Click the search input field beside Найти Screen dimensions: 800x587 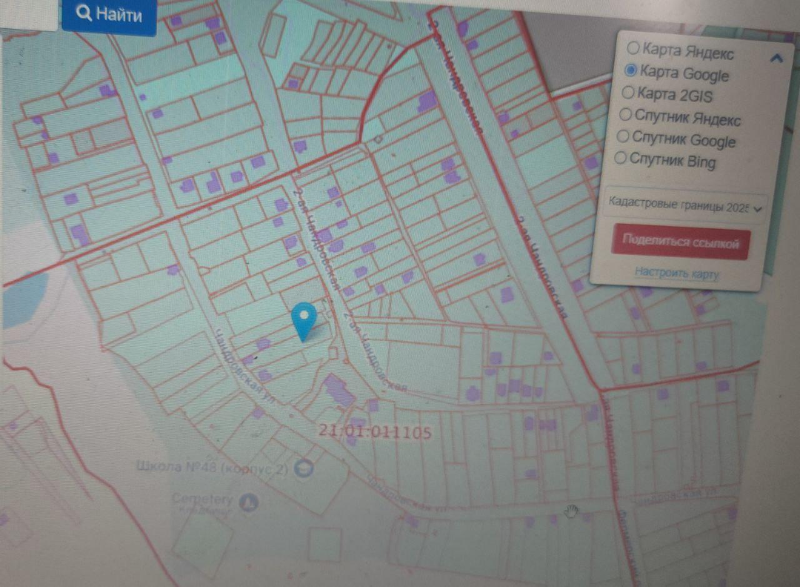click(28, 13)
